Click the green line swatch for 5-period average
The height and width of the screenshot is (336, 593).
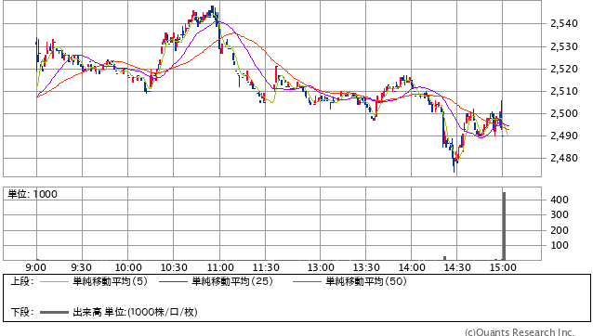point(54,281)
